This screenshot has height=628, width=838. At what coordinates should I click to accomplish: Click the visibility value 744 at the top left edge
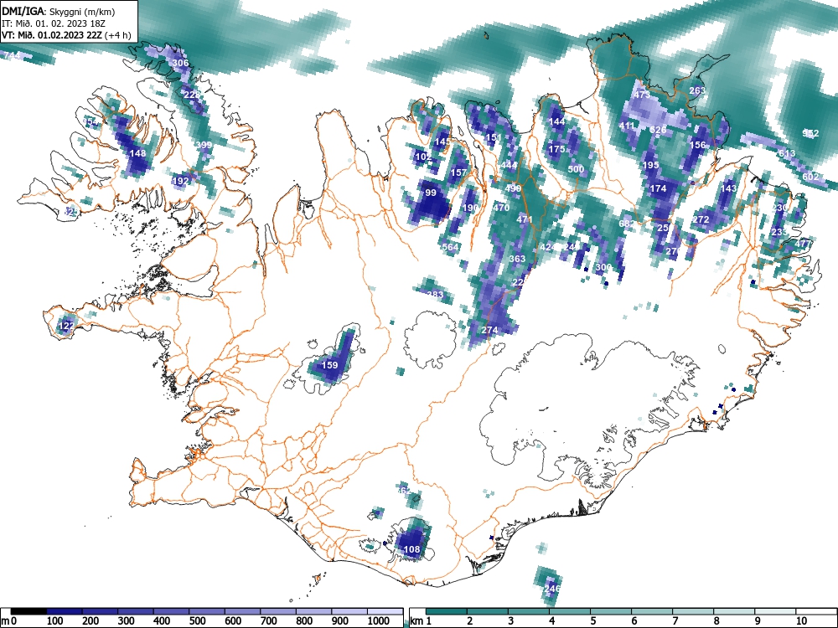coord(12,55)
